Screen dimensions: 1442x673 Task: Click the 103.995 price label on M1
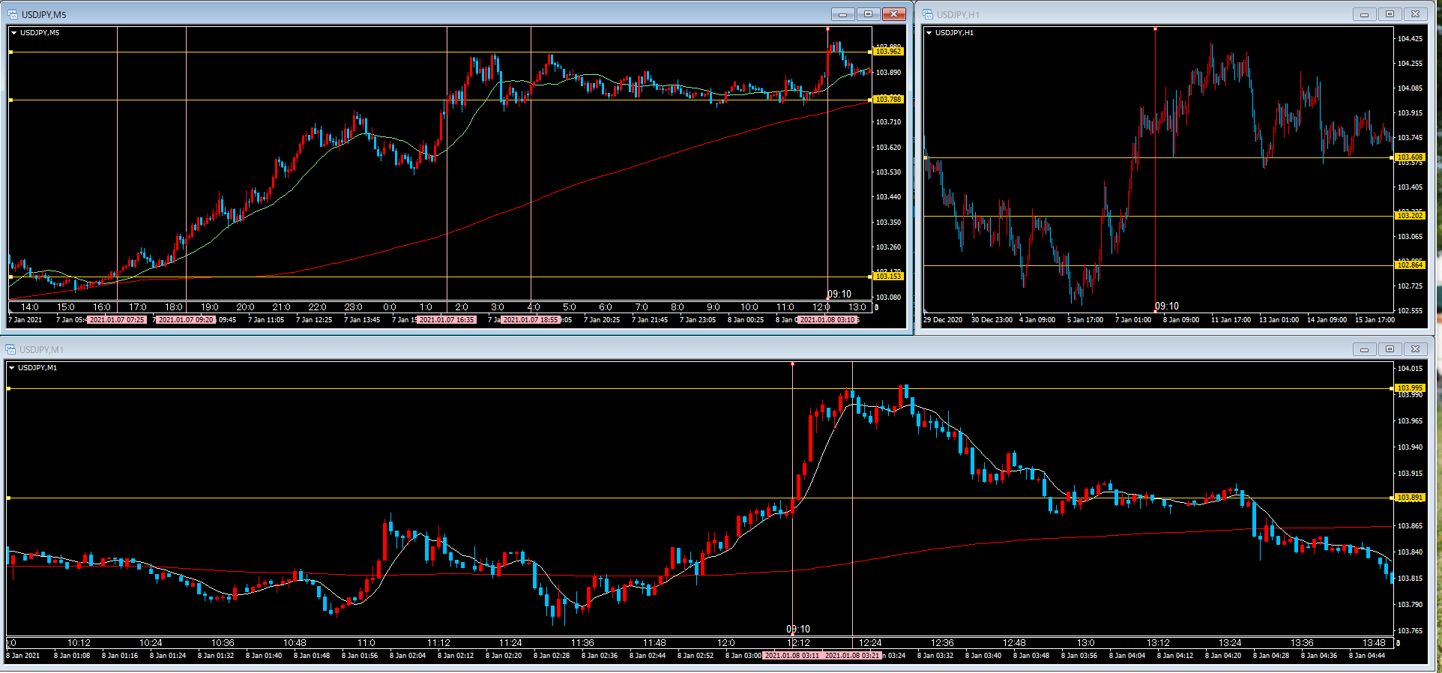click(1410, 388)
